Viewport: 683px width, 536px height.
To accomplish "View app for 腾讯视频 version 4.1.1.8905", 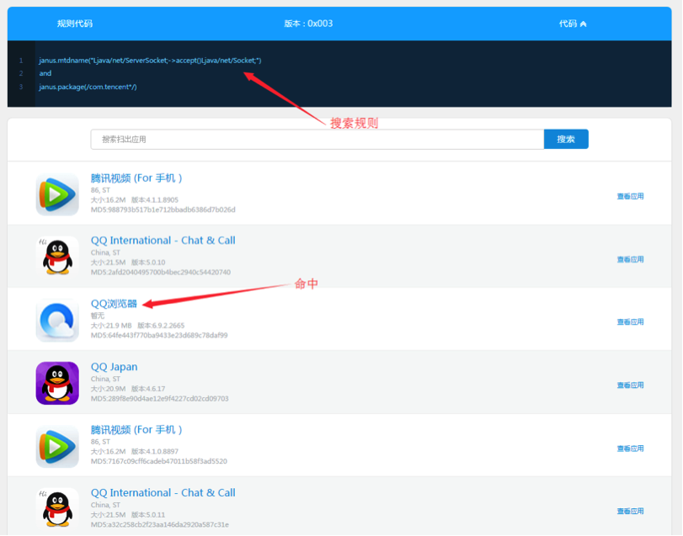I will (630, 196).
